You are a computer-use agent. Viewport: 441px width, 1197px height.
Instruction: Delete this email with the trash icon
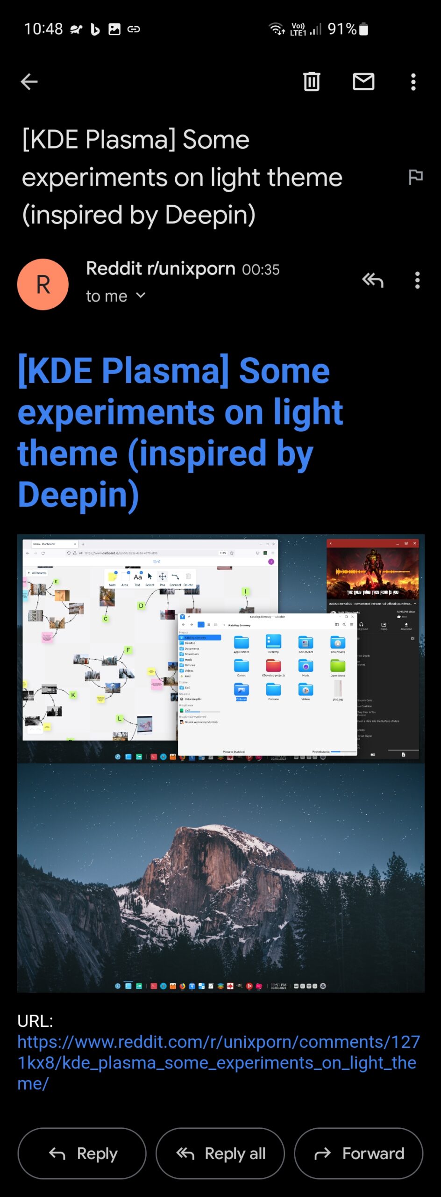click(x=312, y=82)
